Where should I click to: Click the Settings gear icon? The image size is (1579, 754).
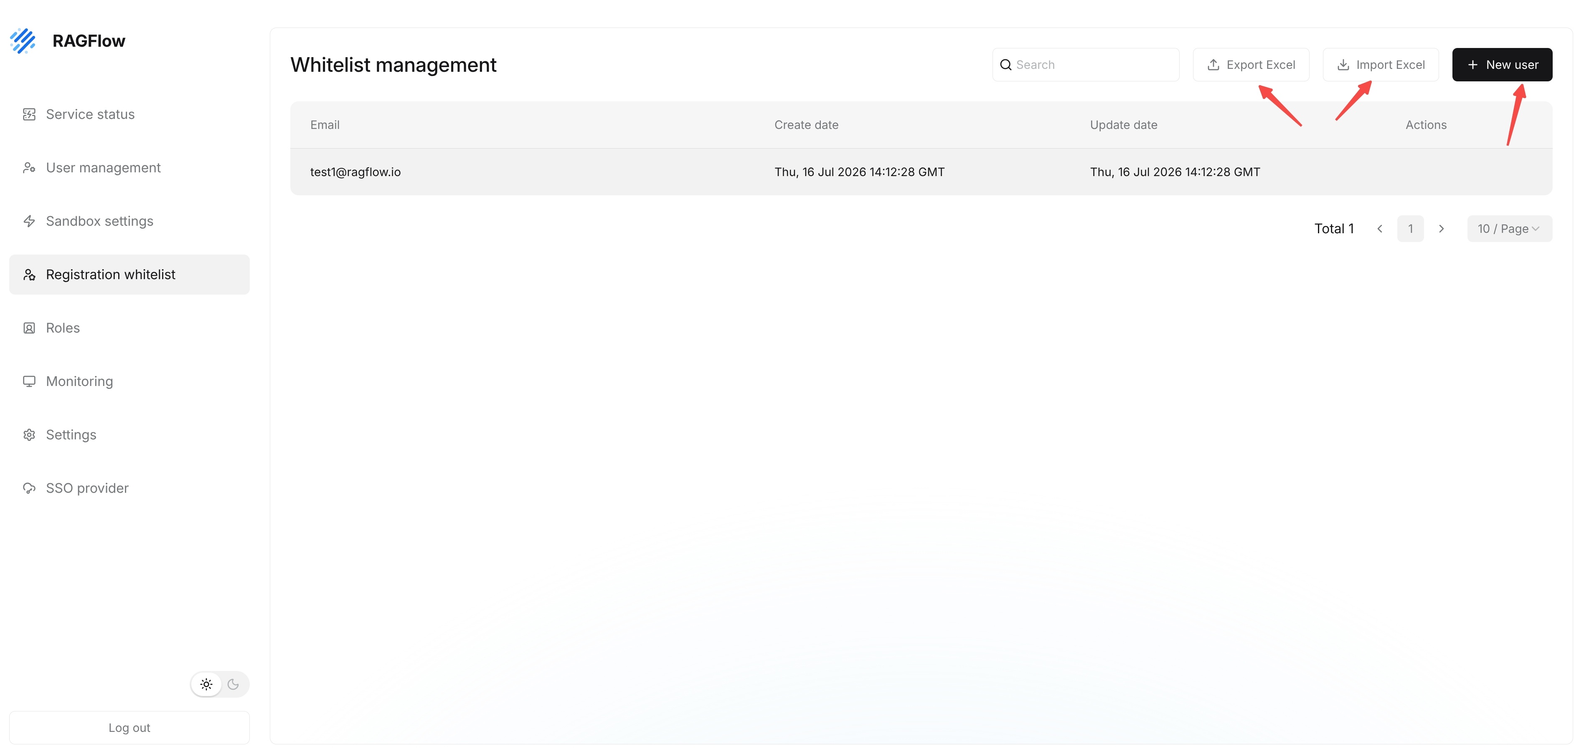click(x=29, y=435)
